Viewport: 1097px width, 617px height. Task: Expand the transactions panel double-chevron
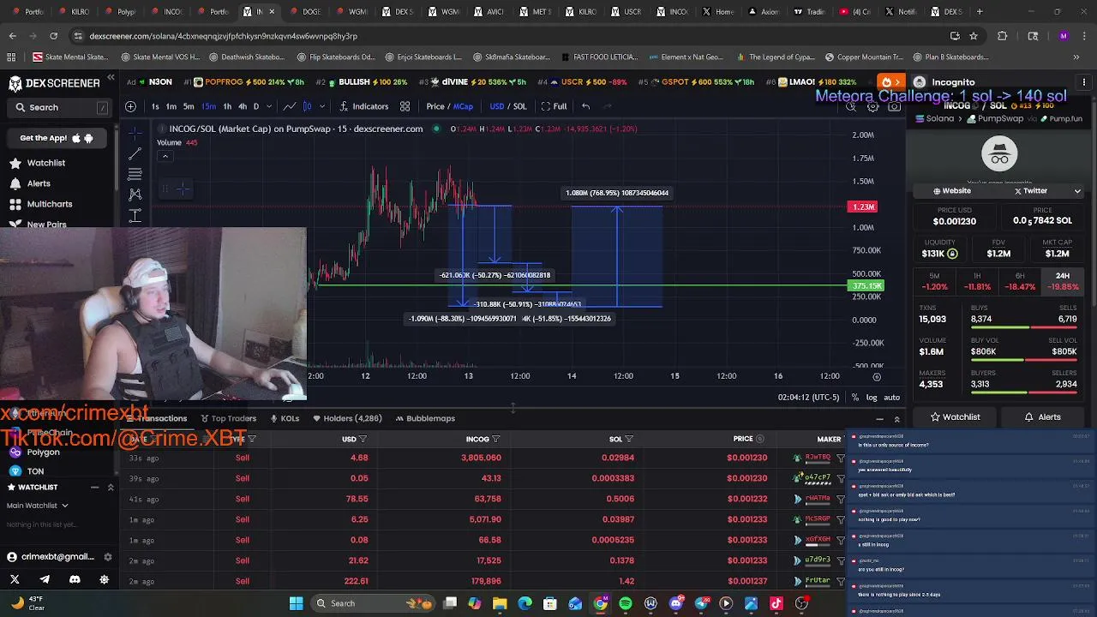896,419
